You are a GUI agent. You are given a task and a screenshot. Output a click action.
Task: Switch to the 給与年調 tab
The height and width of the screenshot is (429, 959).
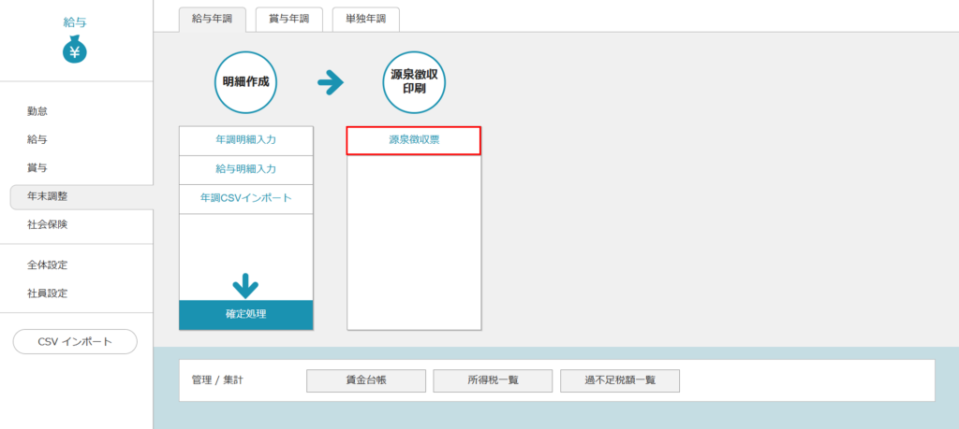[x=213, y=19]
